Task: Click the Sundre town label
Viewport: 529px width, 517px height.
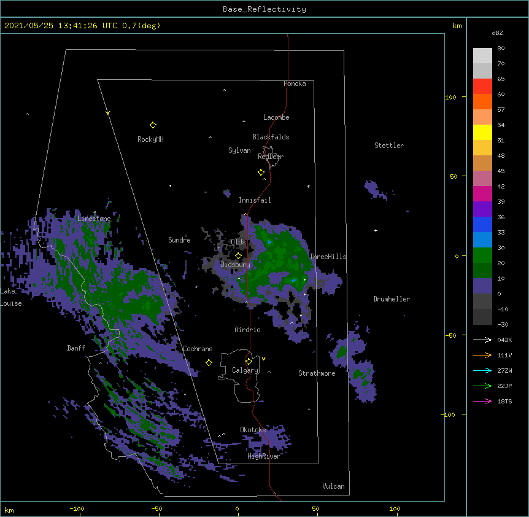Action: (x=179, y=240)
